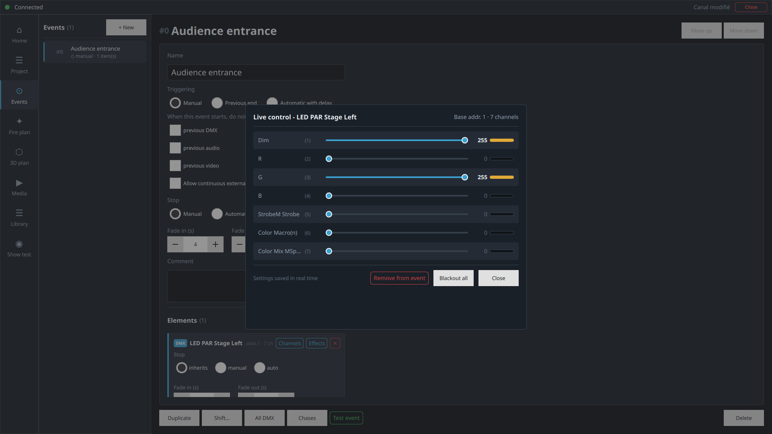Viewport: 772px width, 434px height.
Task: Adjust the Dim channel slider handle
Action: coord(465,140)
